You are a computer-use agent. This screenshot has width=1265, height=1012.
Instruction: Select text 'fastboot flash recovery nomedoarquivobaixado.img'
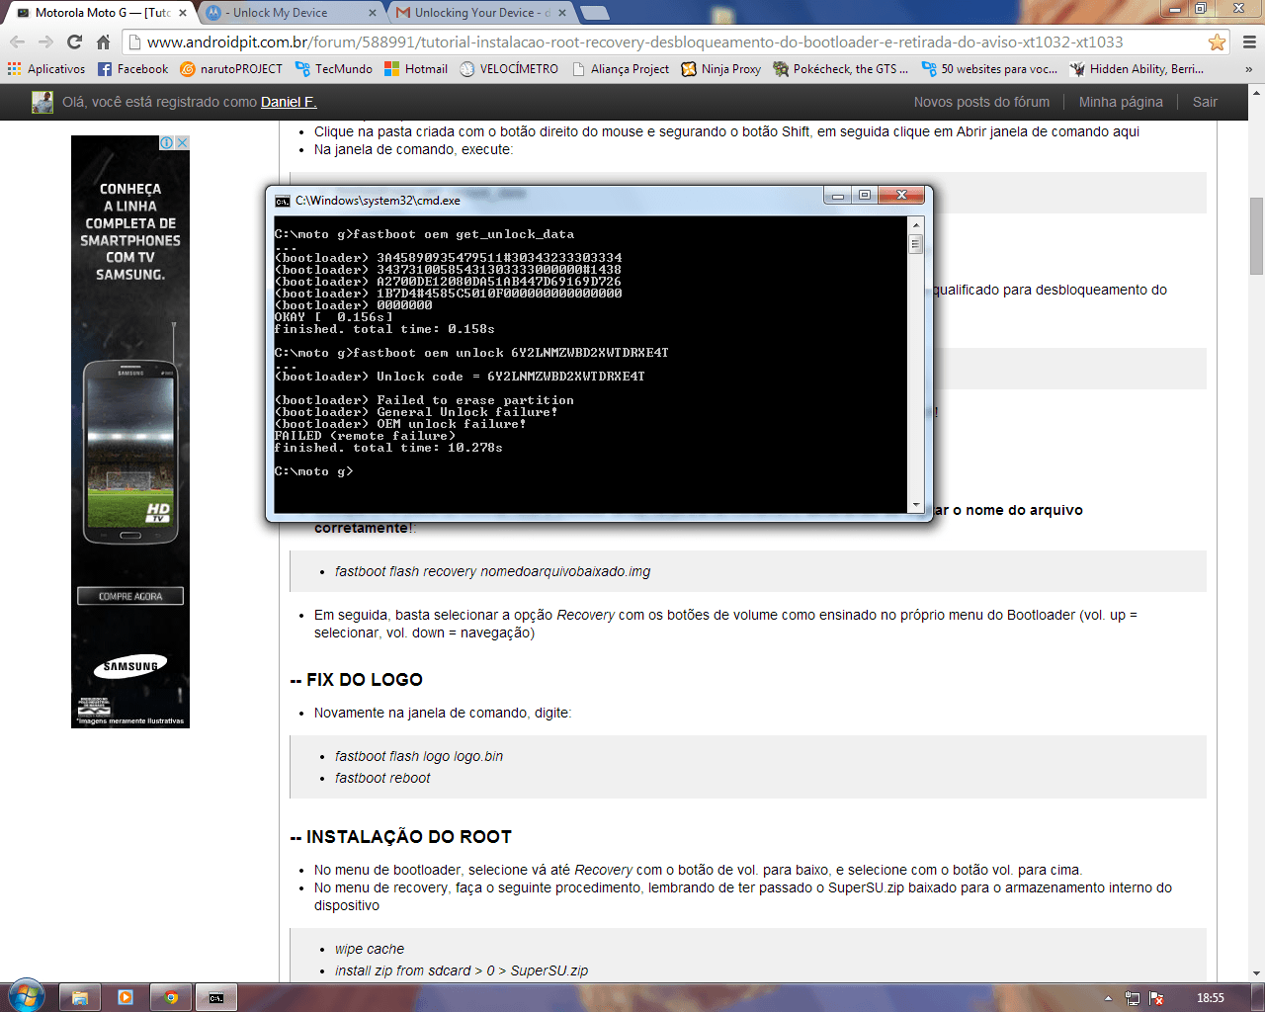(492, 571)
